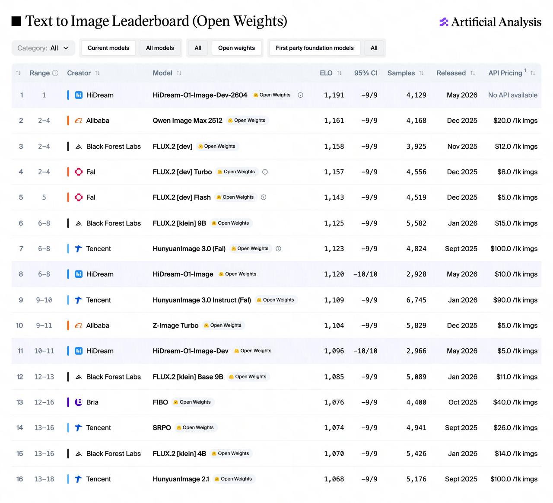Open the Qwen Image Max 2512 model

coord(188,121)
